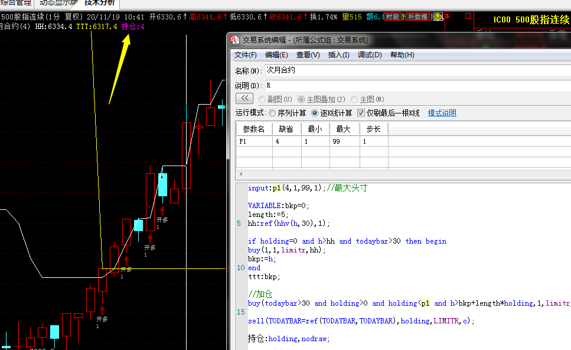Click the left arrow of the parameter table scrollbar
Screen dimensions: 571x350
pos(241,174)
